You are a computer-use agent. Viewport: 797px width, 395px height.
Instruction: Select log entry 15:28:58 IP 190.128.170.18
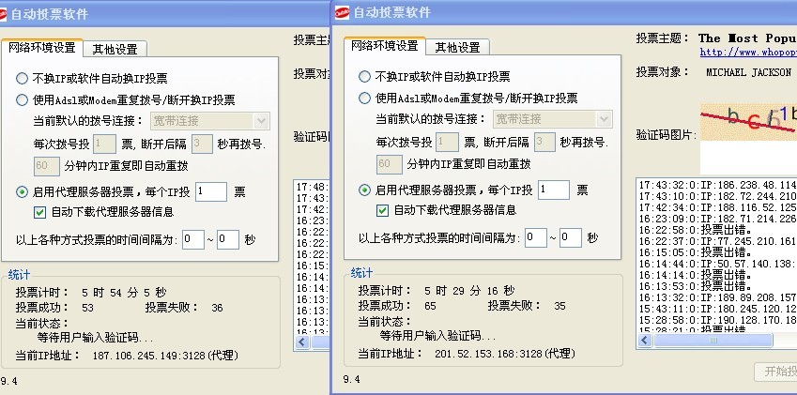coord(717,320)
